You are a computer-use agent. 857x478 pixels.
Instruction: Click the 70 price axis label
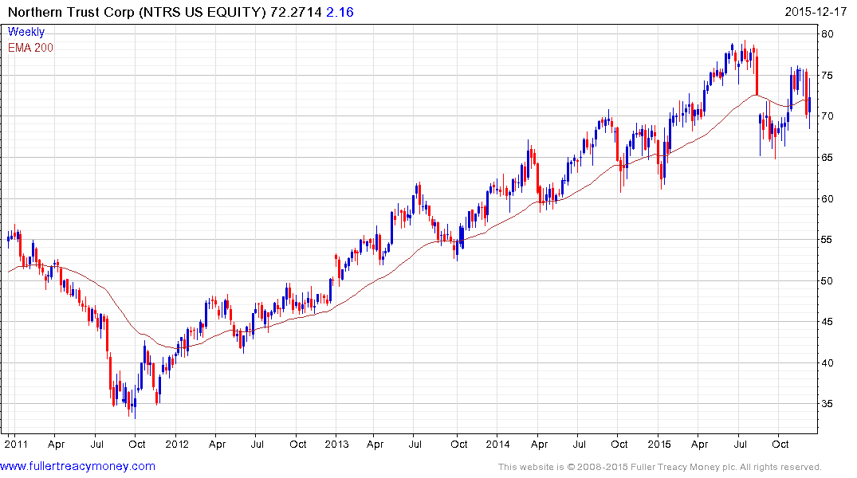828,116
